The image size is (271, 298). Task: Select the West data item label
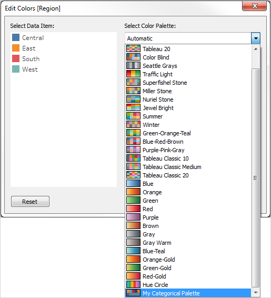click(x=30, y=69)
